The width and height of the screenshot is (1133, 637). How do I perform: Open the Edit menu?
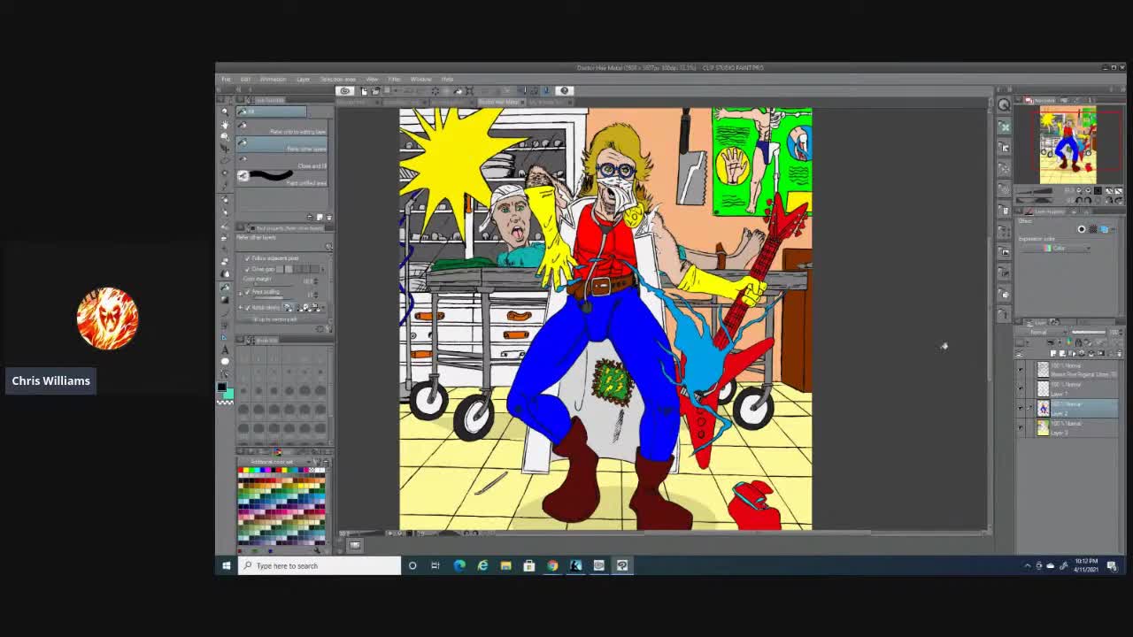click(x=245, y=80)
